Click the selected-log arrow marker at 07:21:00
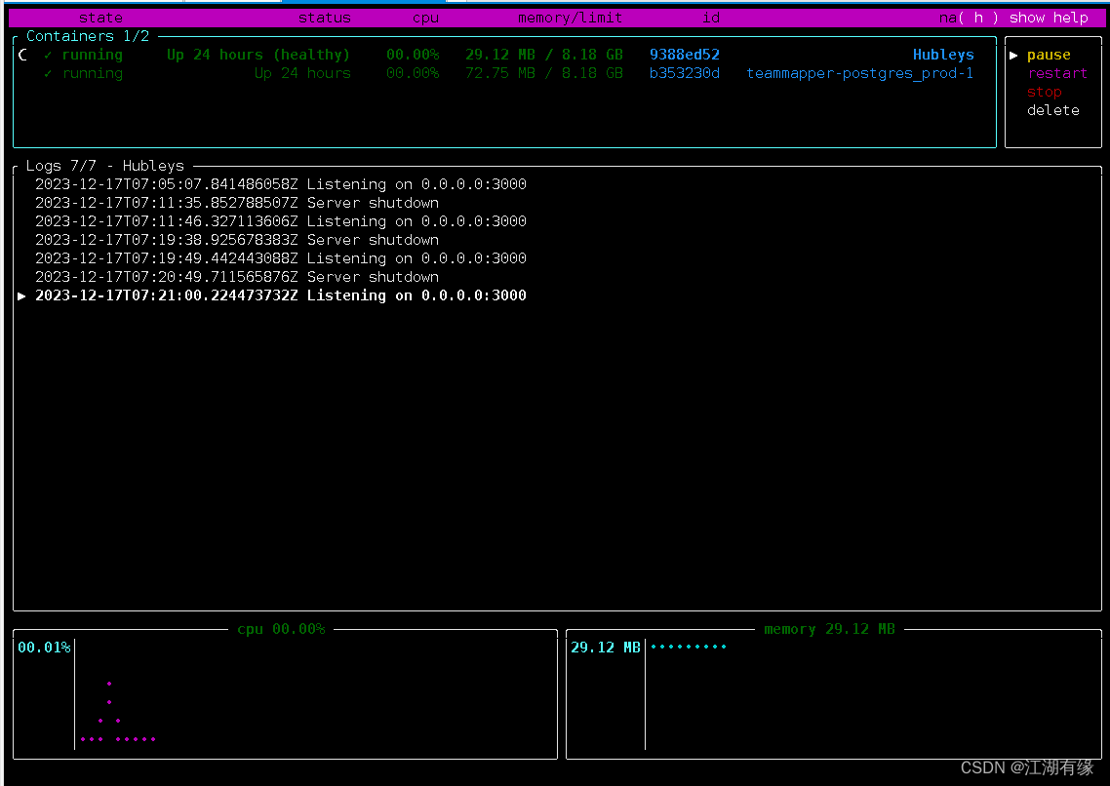 tap(21, 295)
